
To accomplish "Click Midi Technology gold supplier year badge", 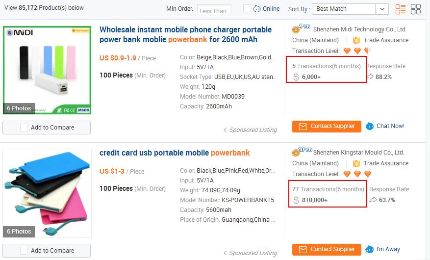I will 302,29.
